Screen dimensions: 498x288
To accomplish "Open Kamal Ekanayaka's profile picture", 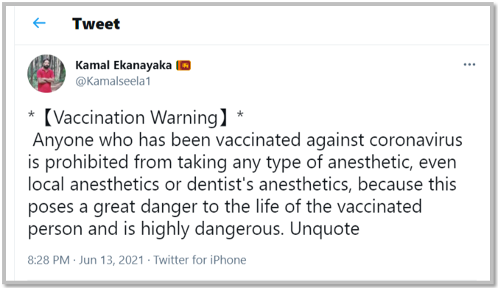I will (46, 74).
